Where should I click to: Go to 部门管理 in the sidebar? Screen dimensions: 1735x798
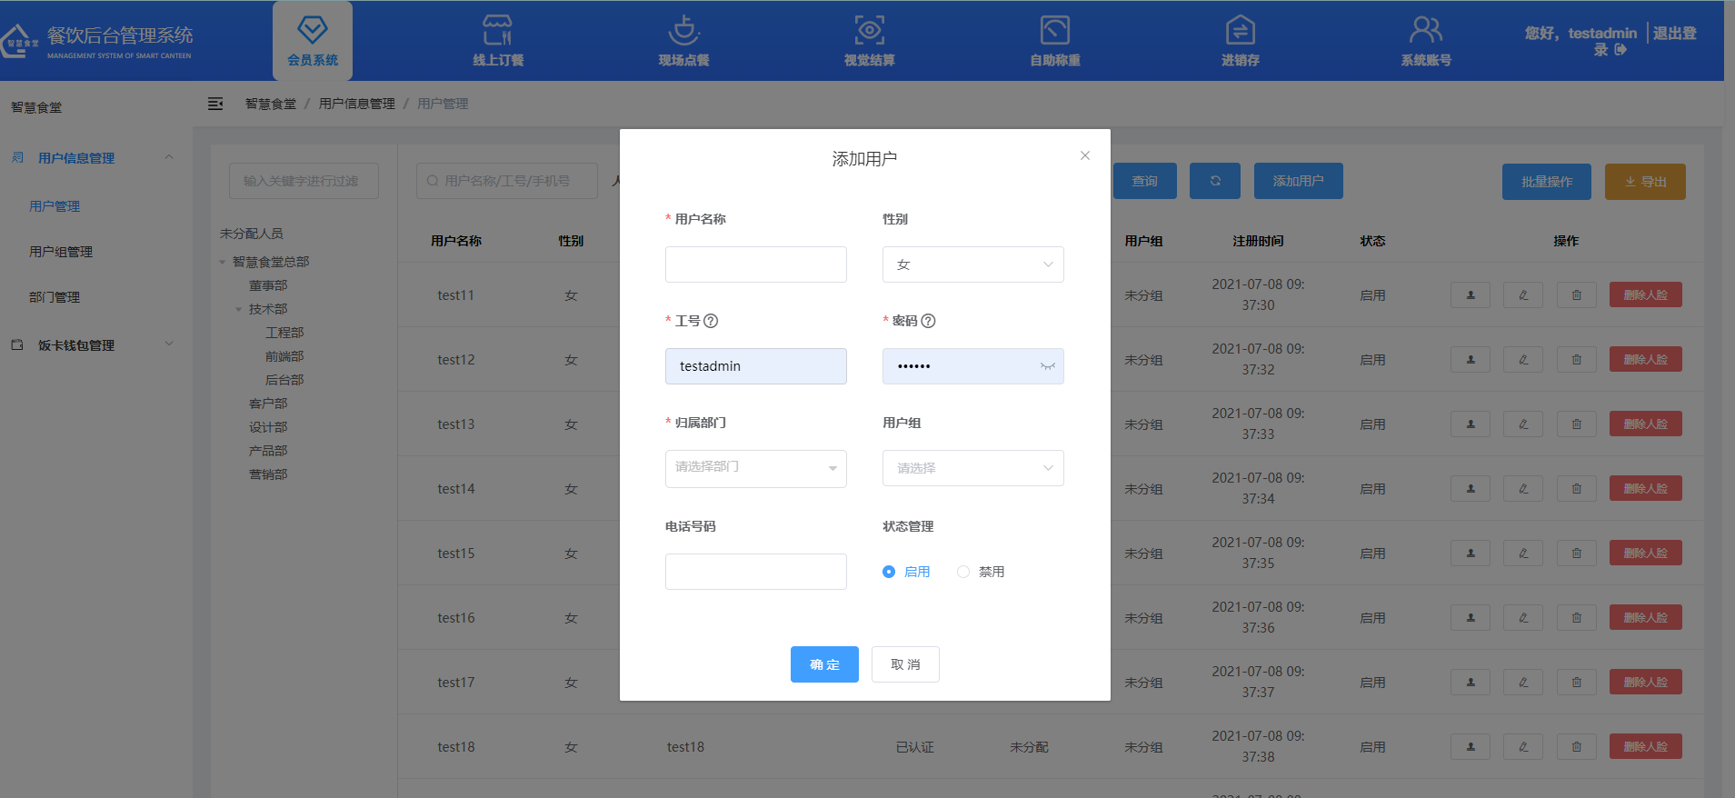point(55,297)
